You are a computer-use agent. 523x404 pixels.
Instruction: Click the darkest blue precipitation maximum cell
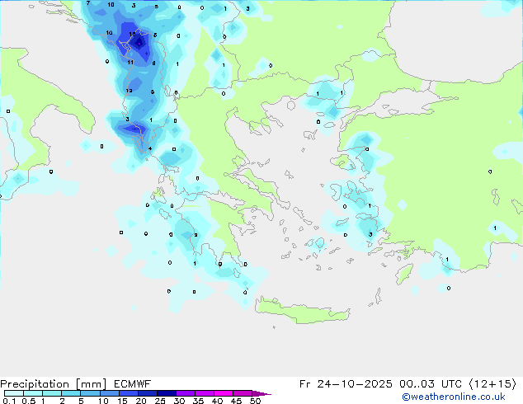(139, 43)
